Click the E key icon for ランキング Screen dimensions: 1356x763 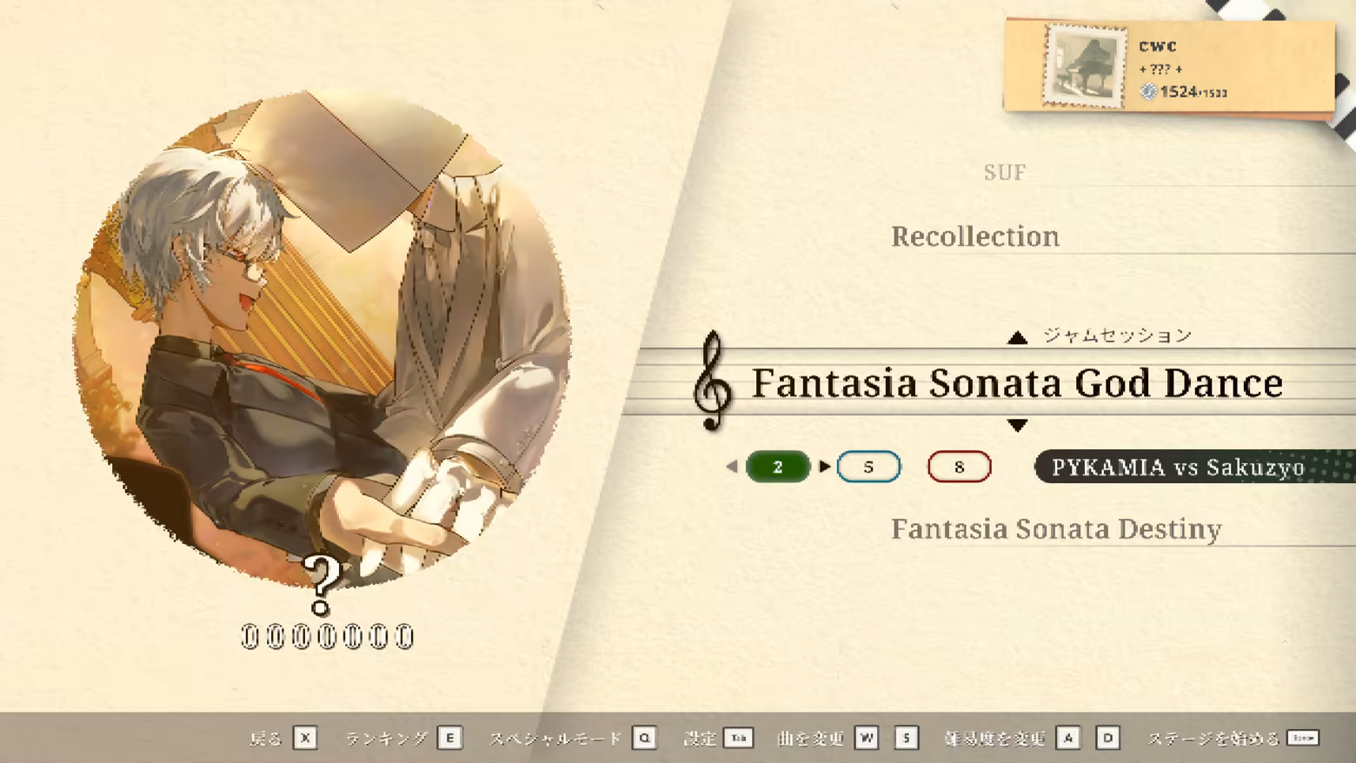pos(449,738)
